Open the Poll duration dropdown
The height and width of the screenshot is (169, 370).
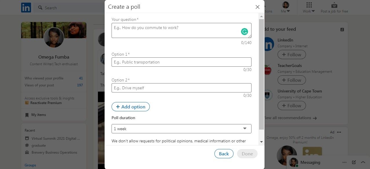click(x=245, y=128)
